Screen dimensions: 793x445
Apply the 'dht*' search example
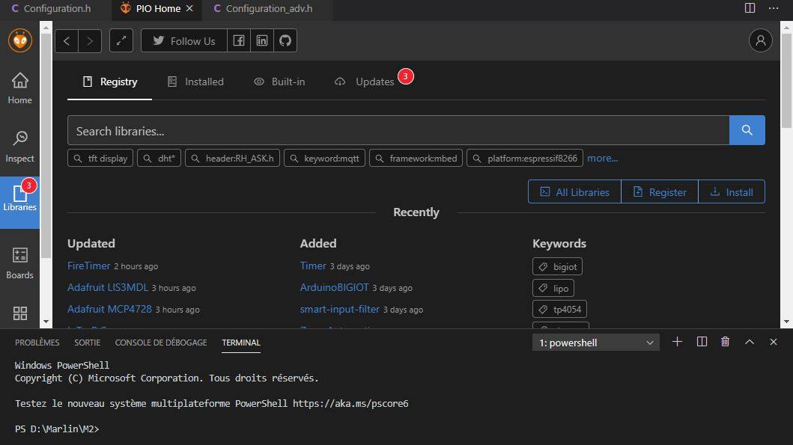[159, 158]
